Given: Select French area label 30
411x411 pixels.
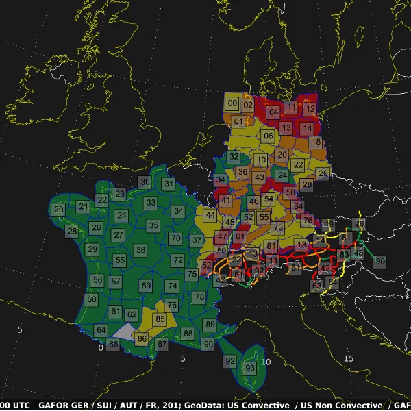Looking at the screenshot, I should 145,182.
